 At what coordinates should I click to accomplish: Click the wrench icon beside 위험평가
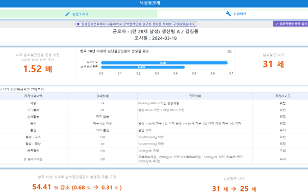click(x=228, y=14)
